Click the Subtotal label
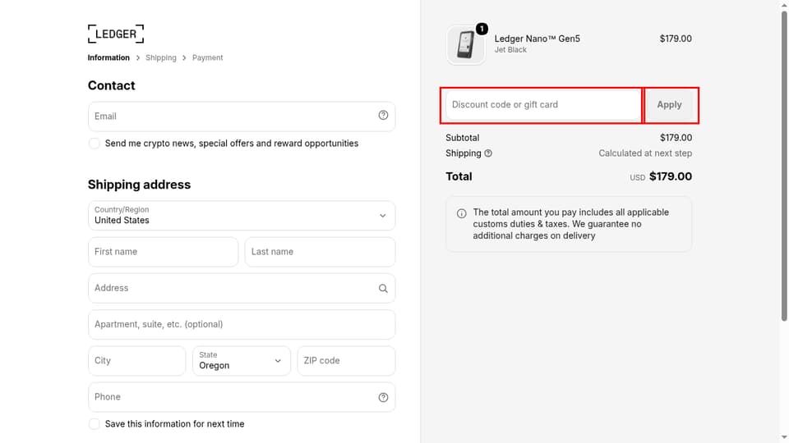 coord(463,138)
